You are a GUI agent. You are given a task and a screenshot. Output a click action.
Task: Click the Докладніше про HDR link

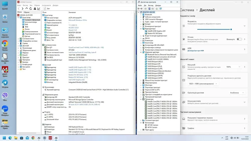(x=196, y=51)
